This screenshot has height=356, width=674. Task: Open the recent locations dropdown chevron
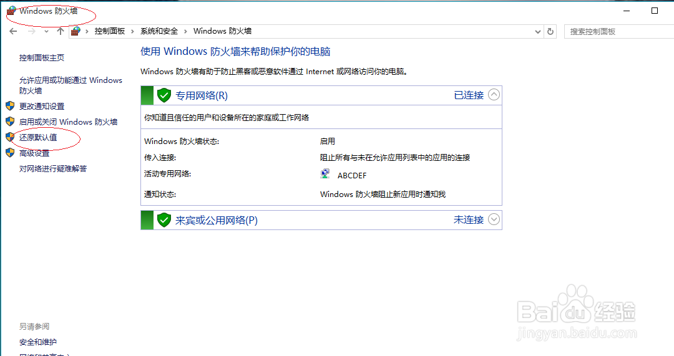tap(46, 31)
